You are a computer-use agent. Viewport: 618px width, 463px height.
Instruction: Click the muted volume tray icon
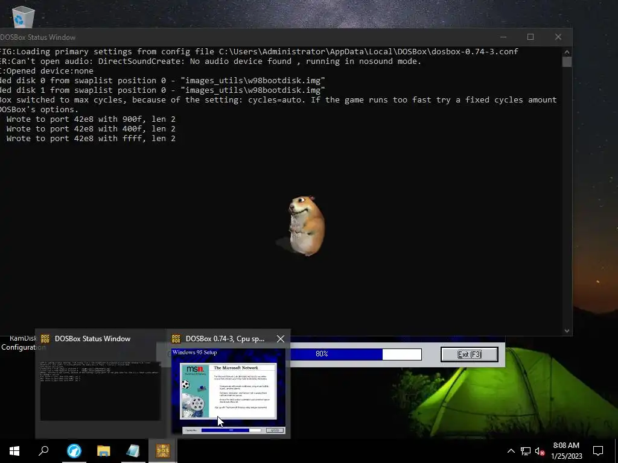[x=540, y=451]
